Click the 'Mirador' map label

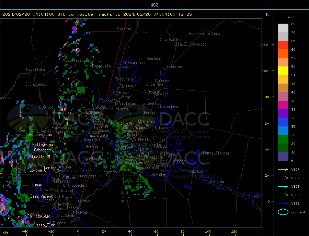click(x=159, y=175)
